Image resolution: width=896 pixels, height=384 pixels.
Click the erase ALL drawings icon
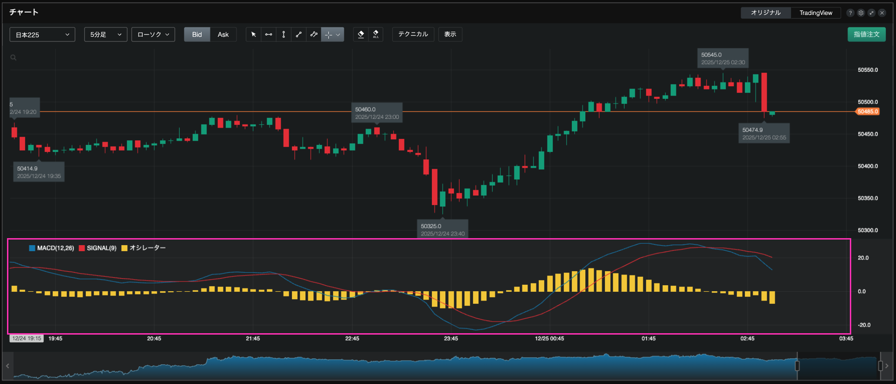point(375,34)
